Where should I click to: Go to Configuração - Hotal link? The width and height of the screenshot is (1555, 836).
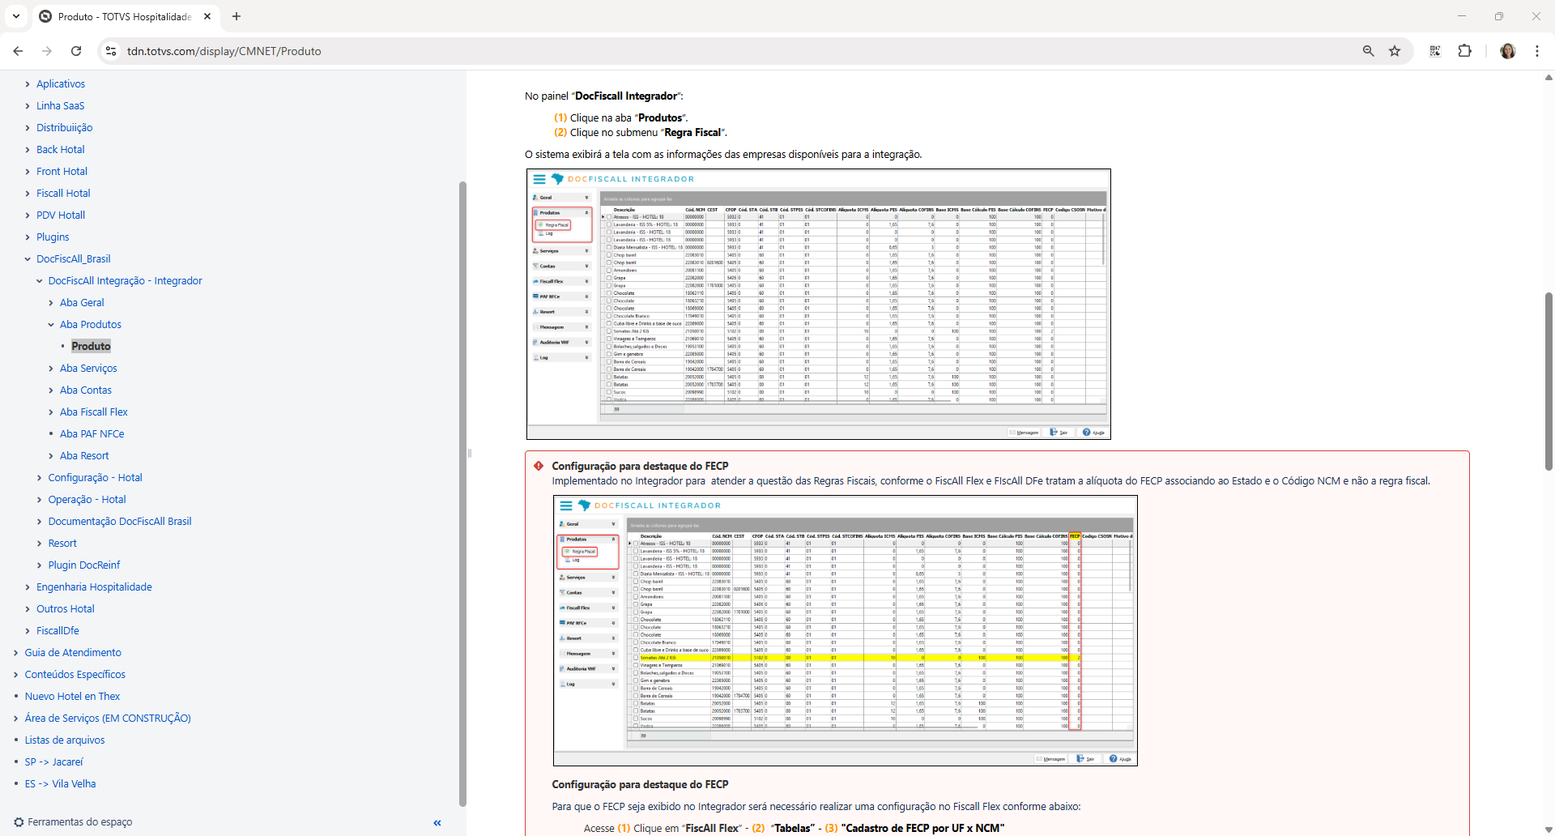coord(95,478)
